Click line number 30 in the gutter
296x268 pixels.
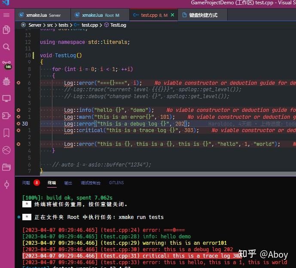coord(25,123)
